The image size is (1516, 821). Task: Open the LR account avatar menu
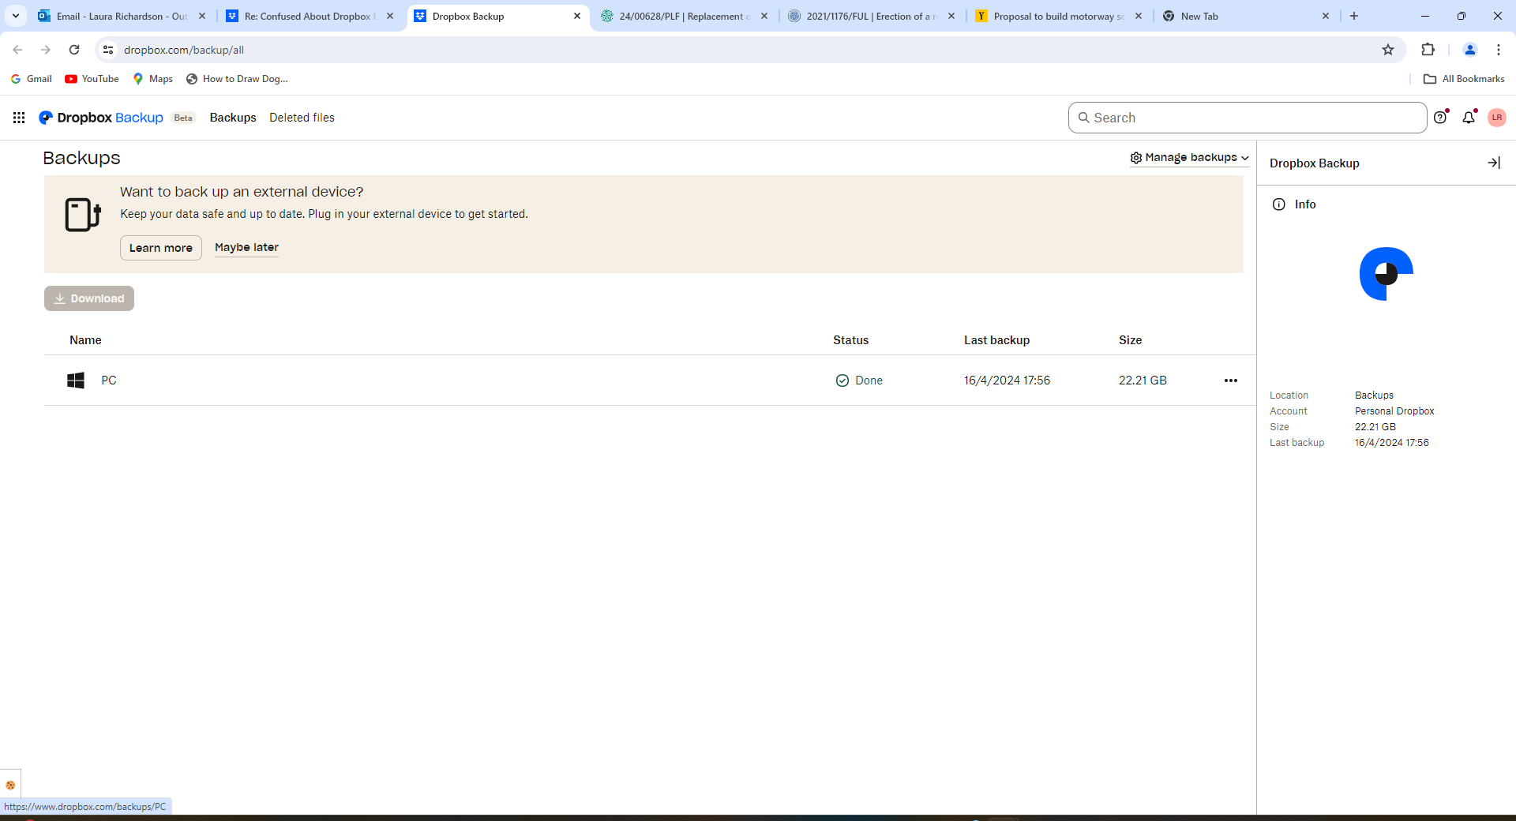(x=1497, y=118)
